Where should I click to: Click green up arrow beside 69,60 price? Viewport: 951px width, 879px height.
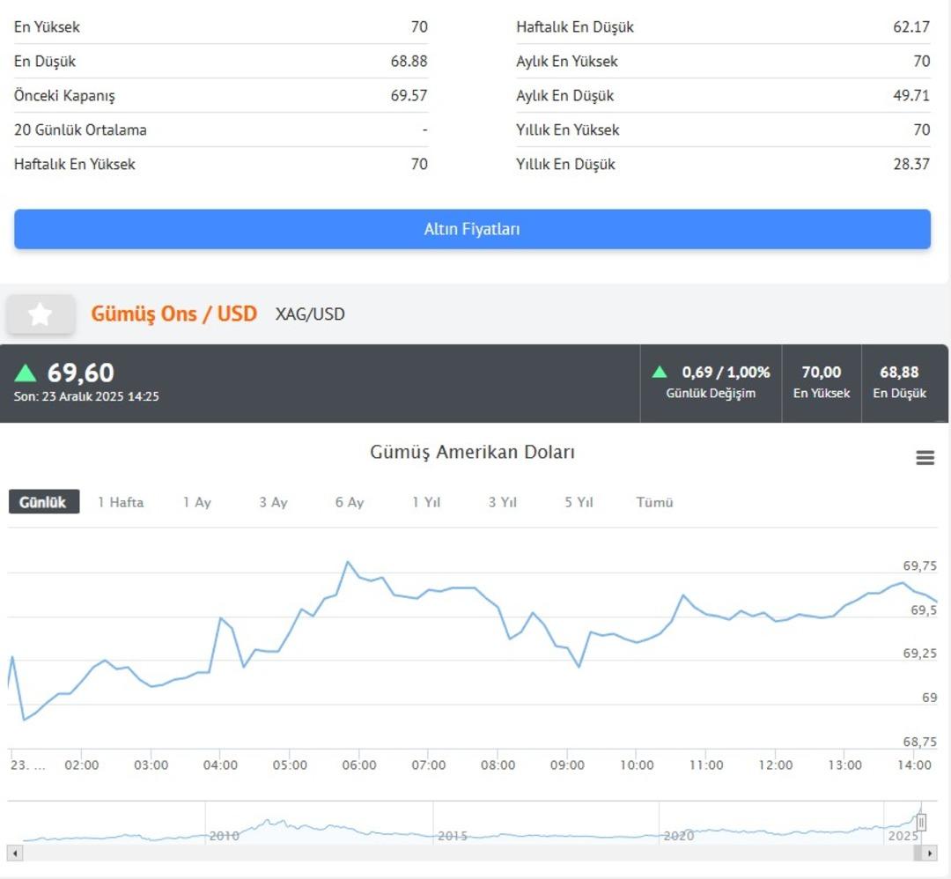[26, 373]
